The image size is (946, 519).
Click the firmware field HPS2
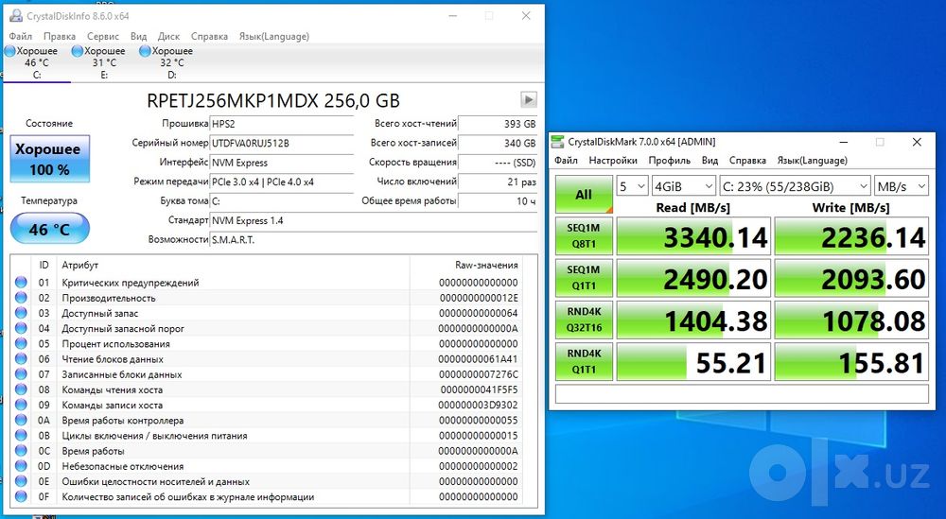pyautogui.click(x=282, y=124)
